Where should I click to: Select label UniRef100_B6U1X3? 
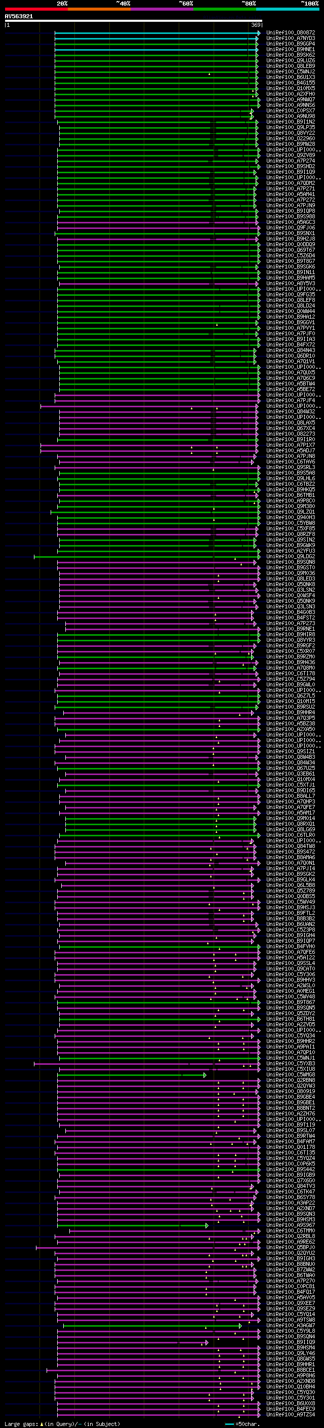pos(291,77)
